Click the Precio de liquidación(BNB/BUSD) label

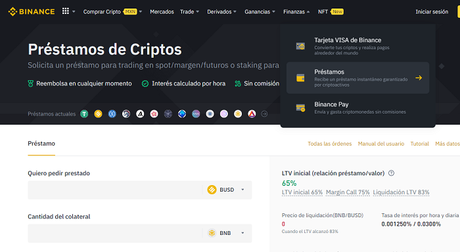coord(323,215)
